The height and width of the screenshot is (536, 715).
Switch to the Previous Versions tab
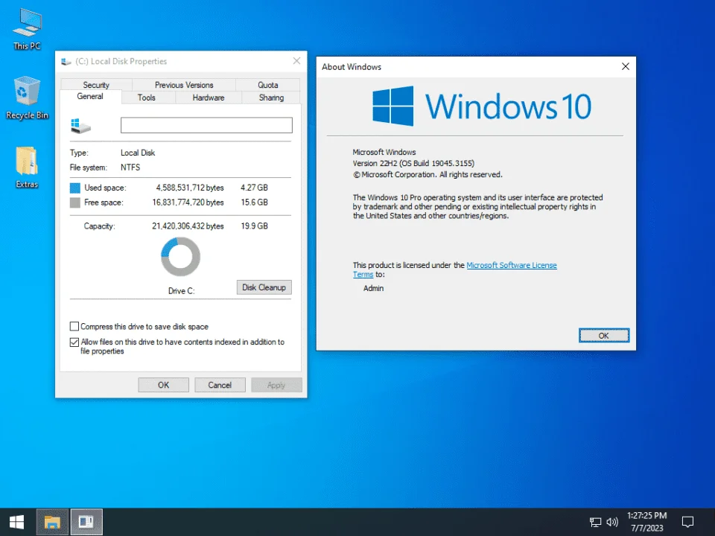pyautogui.click(x=184, y=85)
